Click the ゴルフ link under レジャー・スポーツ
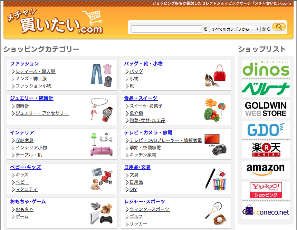The width and height of the screenshot is (297, 230). 136,217
